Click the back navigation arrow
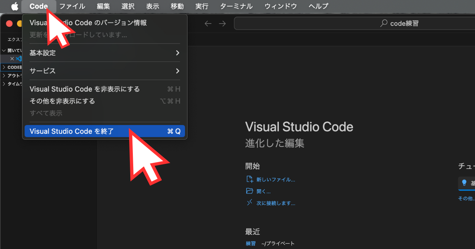 (208, 23)
